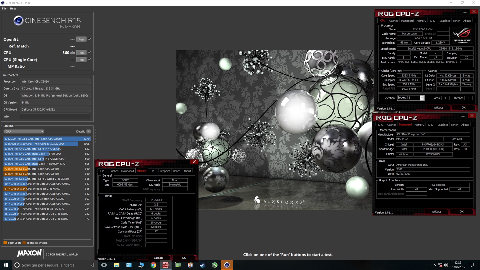Click the ranking Details arrow button

[x=89, y=131]
